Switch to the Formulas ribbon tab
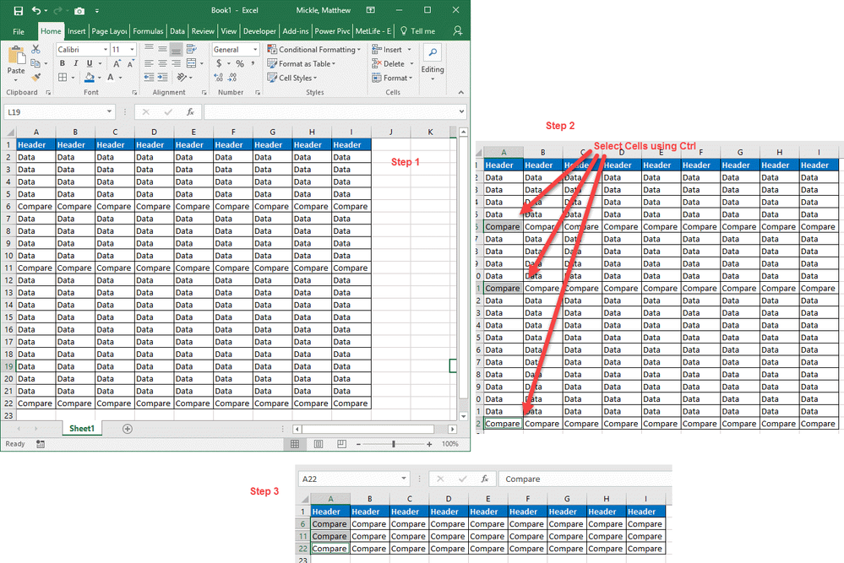The image size is (844, 563). click(149, 31)
